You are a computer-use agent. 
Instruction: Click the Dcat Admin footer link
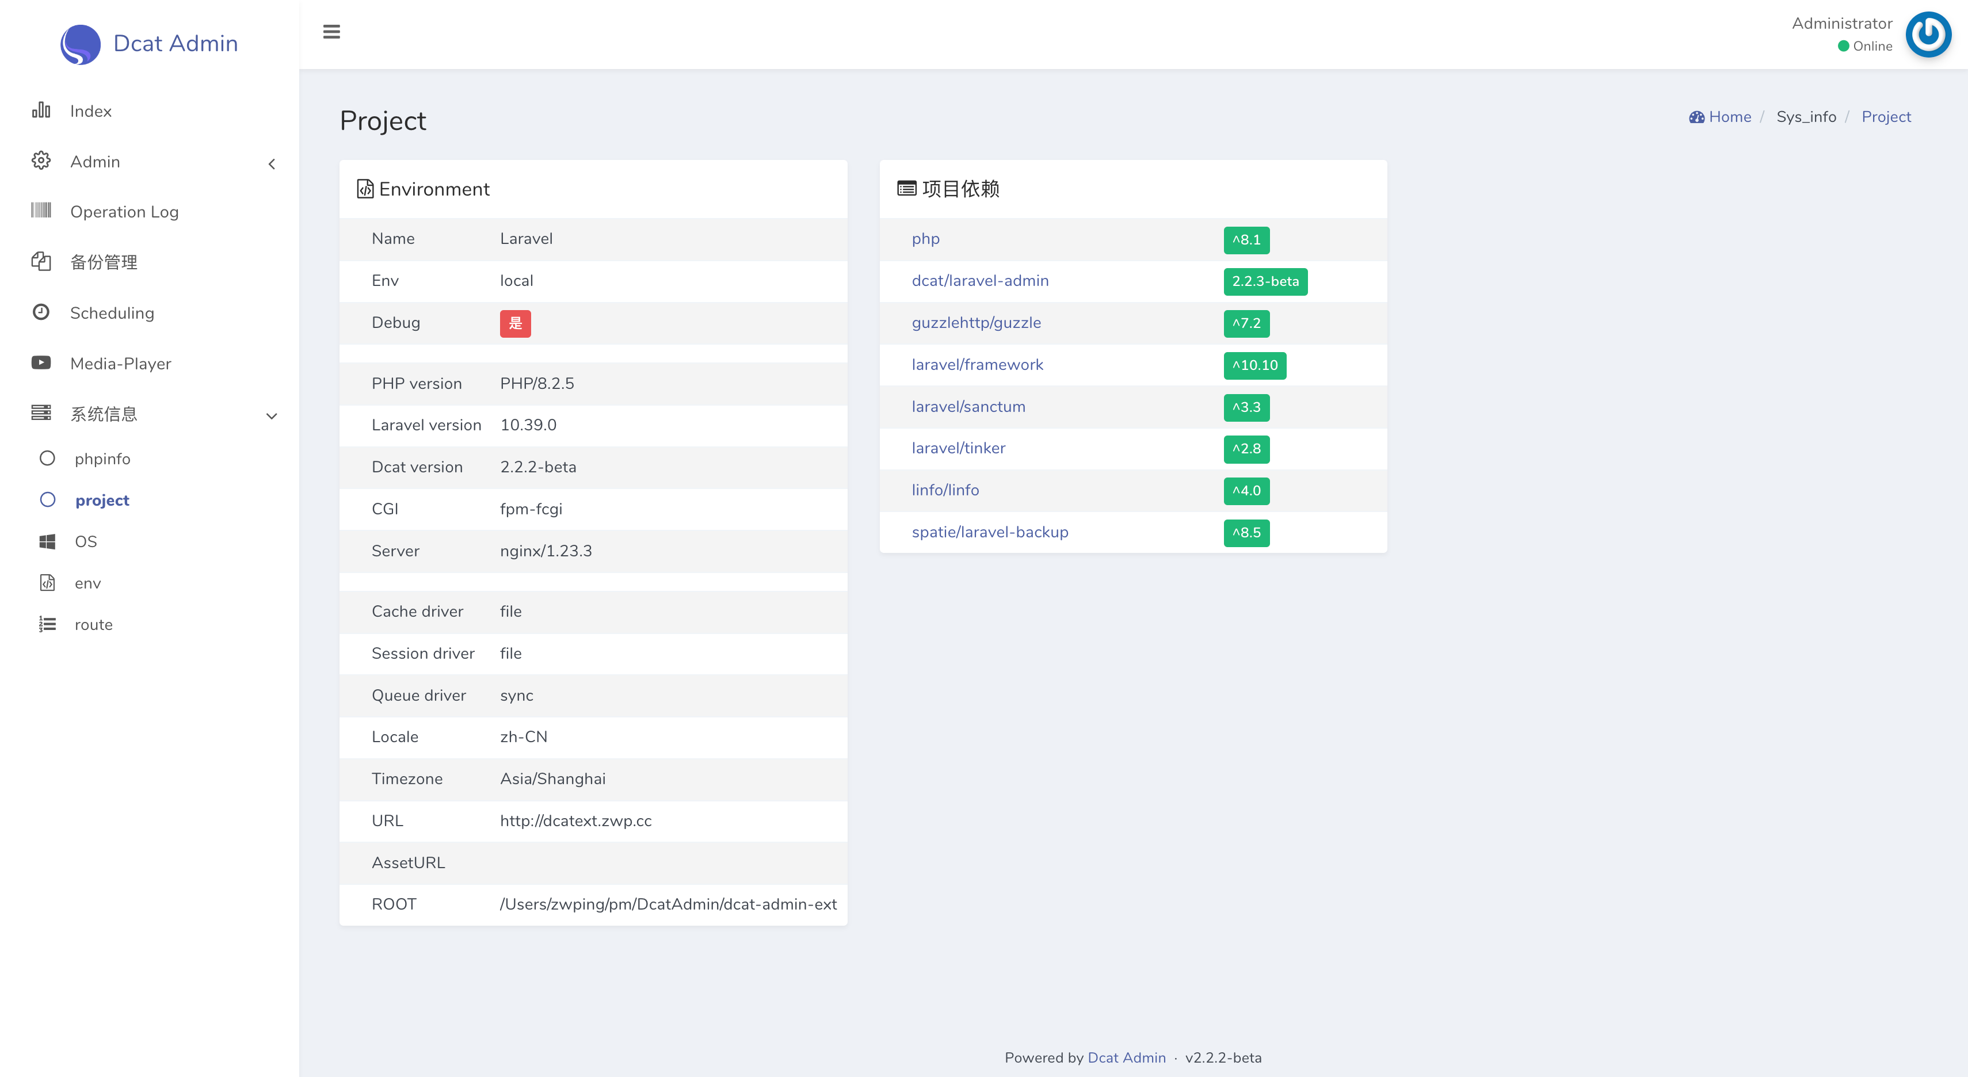coord(1126,1057)
